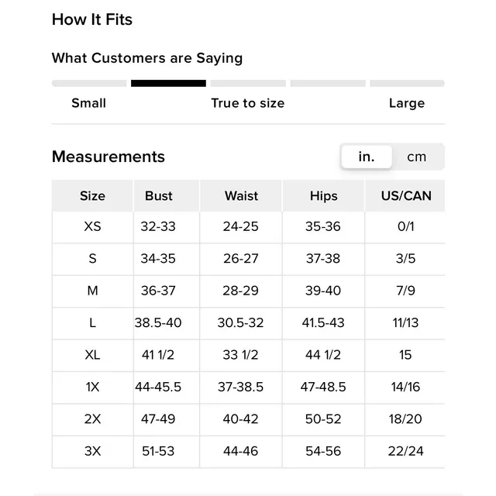Viewport: 496px width, 496px height.
Task: Select the XS size row label
Action: [x=92, y=226]
